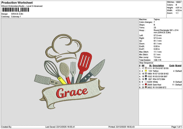
Task: Click the Stitches value 16957
Action: tap(178, 2)
